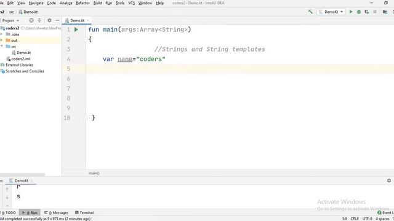Run main using the gutter play icon
The width and height of the screenshot is (394, 221).
pos(76,29)
